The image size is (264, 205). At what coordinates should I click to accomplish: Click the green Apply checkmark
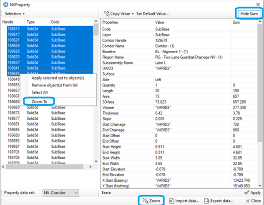(246, 193)
